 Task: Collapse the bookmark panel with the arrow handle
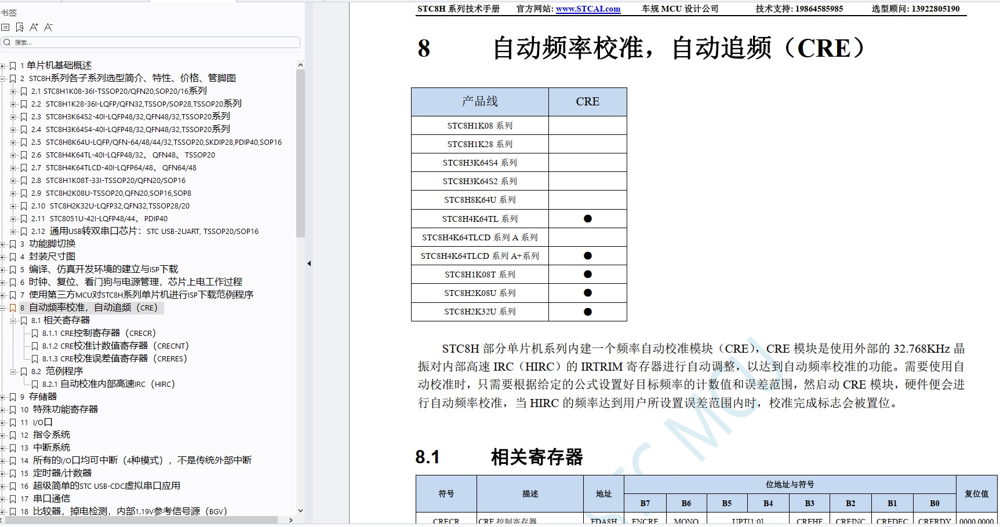pos(309,263)
